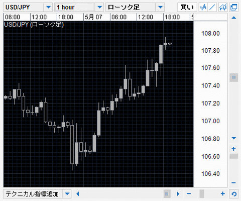Click the price axis up arrow
Image resolution: width=241 pixels, height=201 pixels.
[x=234, y=18]
